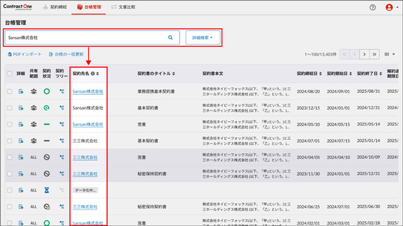This screenshot has height=226, width=403.
Task: Click the 台帳の一括更新 link
Action: (x=66, y=55)
